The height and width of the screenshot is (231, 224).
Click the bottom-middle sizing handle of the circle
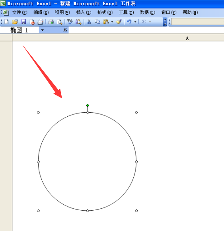pyautogui.click(x=88, y=211)
